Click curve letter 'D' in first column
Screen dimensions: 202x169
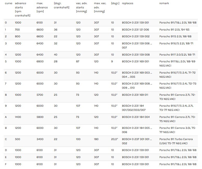pos(6,150)
